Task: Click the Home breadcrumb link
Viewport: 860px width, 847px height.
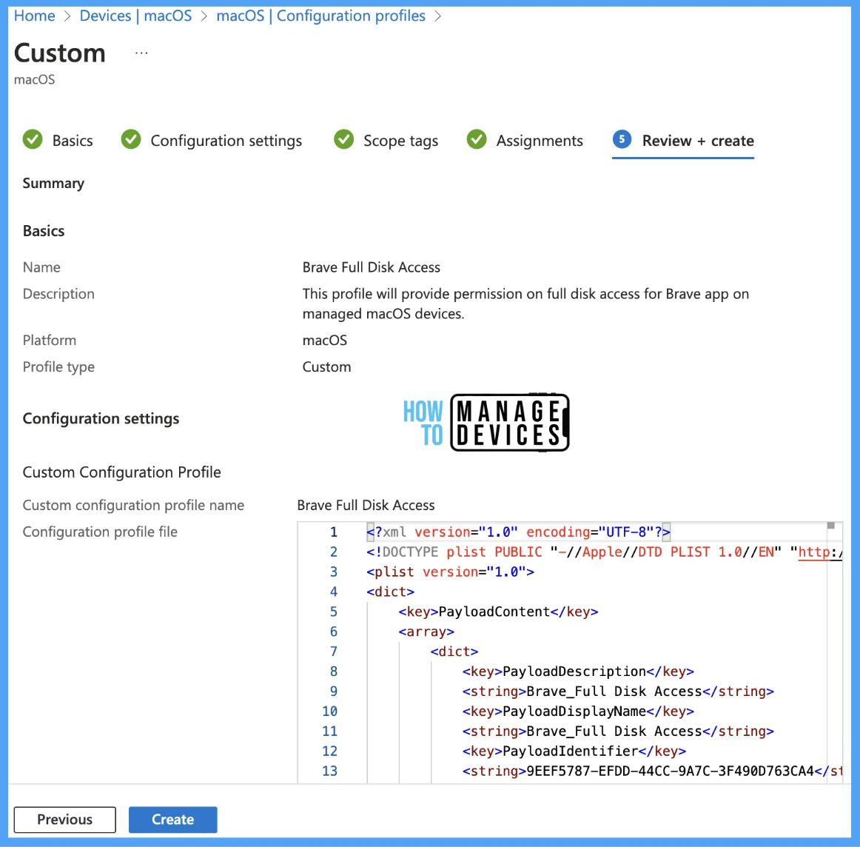Action: point(34,16)
